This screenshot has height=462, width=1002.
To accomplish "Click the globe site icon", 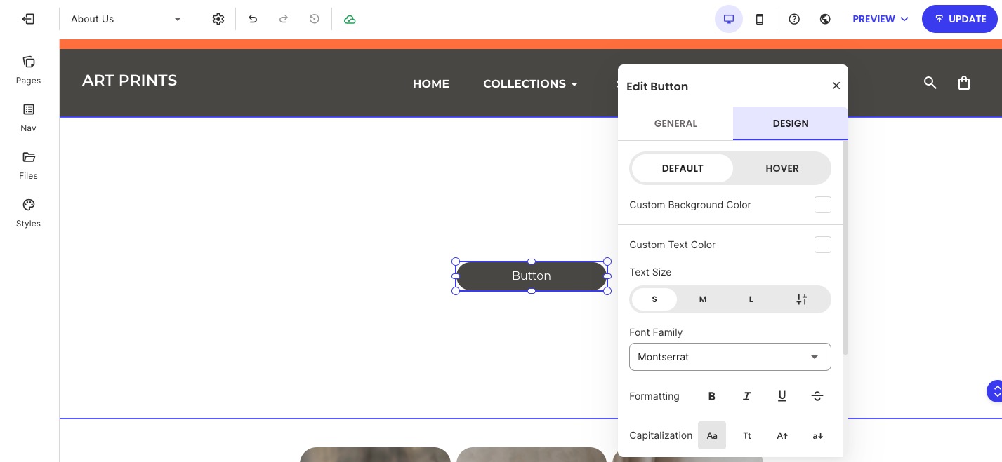I will (825, 19).
